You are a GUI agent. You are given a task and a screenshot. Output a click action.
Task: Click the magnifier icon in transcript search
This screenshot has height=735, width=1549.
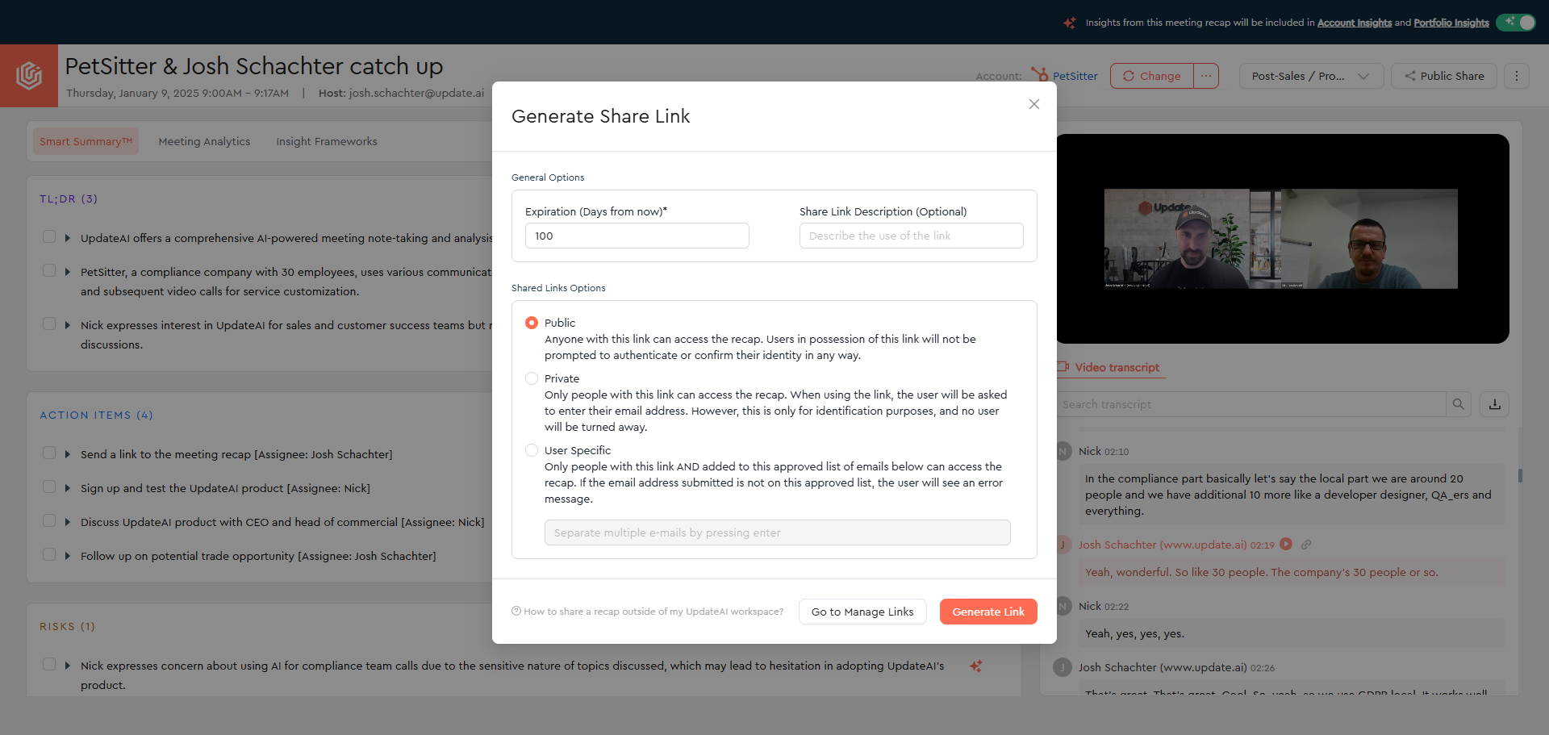1459,404
